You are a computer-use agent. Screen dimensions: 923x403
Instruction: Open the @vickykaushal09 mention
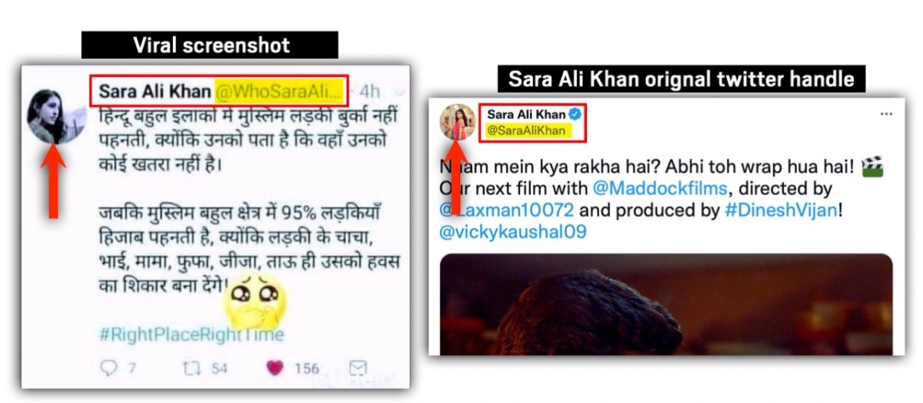513,231
